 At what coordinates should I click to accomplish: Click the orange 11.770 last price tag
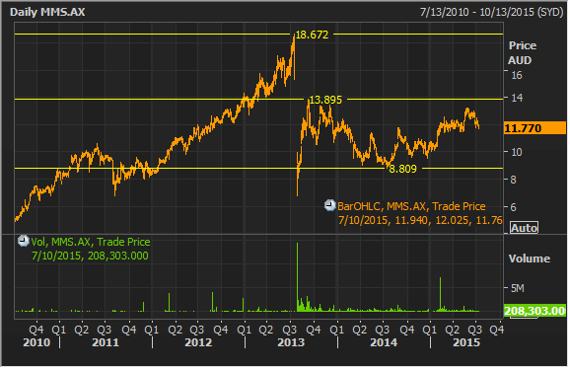(534, 128)
